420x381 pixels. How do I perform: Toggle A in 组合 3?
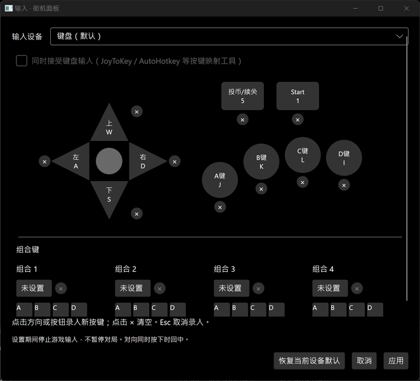[222, 310]
